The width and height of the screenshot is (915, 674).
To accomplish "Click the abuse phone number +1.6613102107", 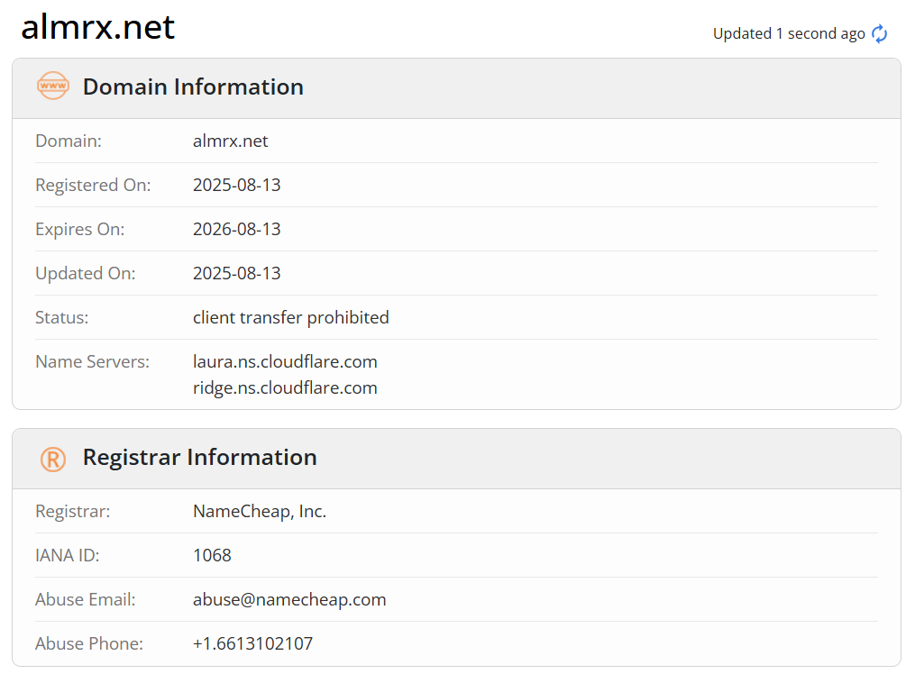I will [252, 643].
